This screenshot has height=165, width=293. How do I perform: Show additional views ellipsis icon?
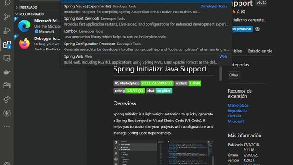pyautogui.click(x=7, y=127)
